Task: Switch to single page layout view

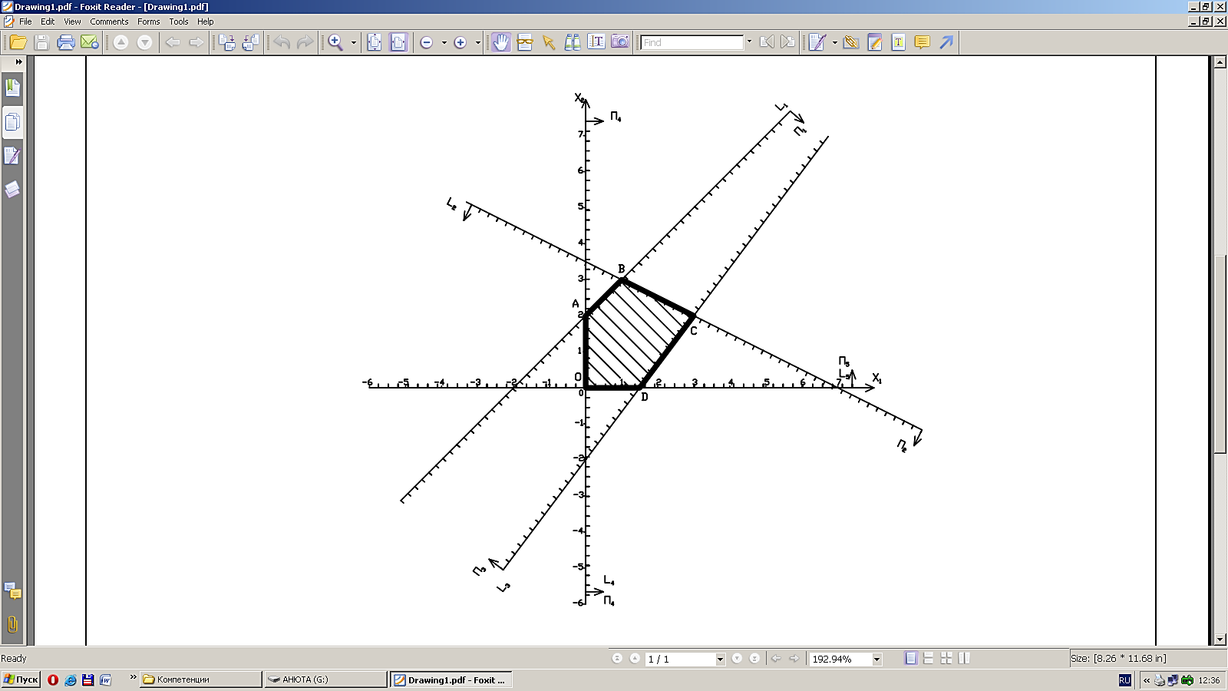Action: pos(911,659)
